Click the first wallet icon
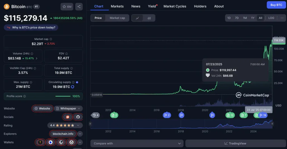The image size is (287, 149). 40,142
